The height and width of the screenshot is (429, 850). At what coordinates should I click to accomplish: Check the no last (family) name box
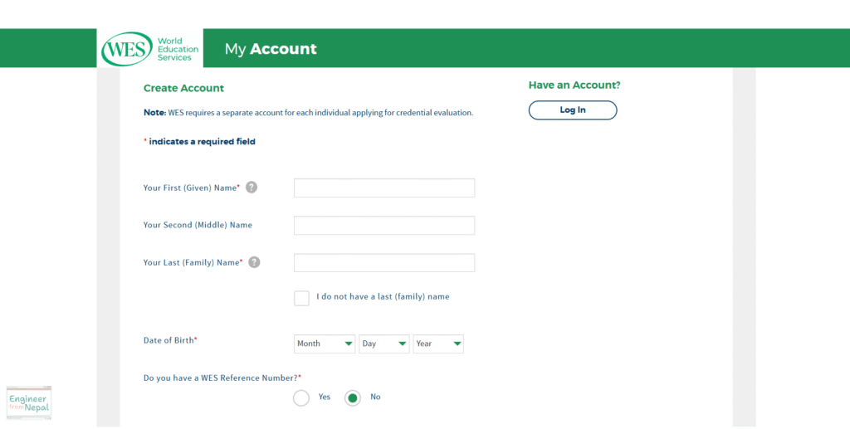tap(301, 298)
